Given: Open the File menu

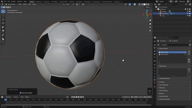Looking at the screenshot, I should point(5,1).
